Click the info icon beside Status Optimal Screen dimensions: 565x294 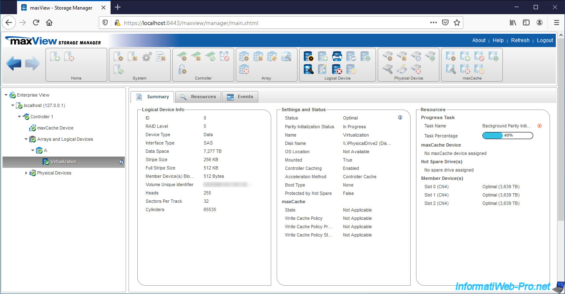400,118
